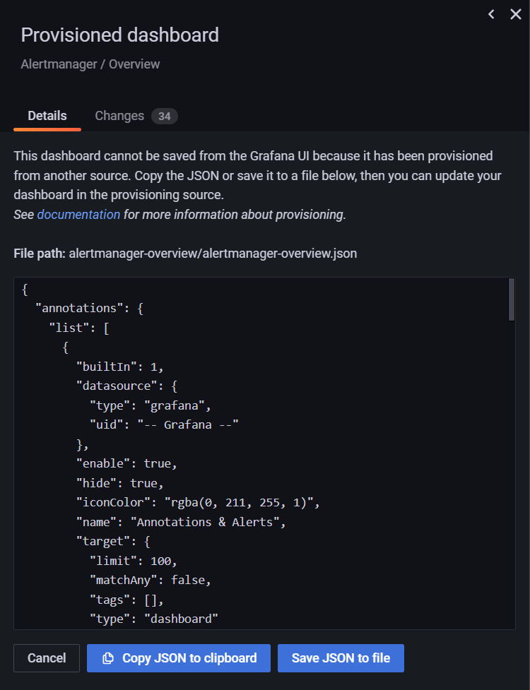Copy JSON to clipboard
Viewport: 530px width, 690px height.
pos(179,658)
